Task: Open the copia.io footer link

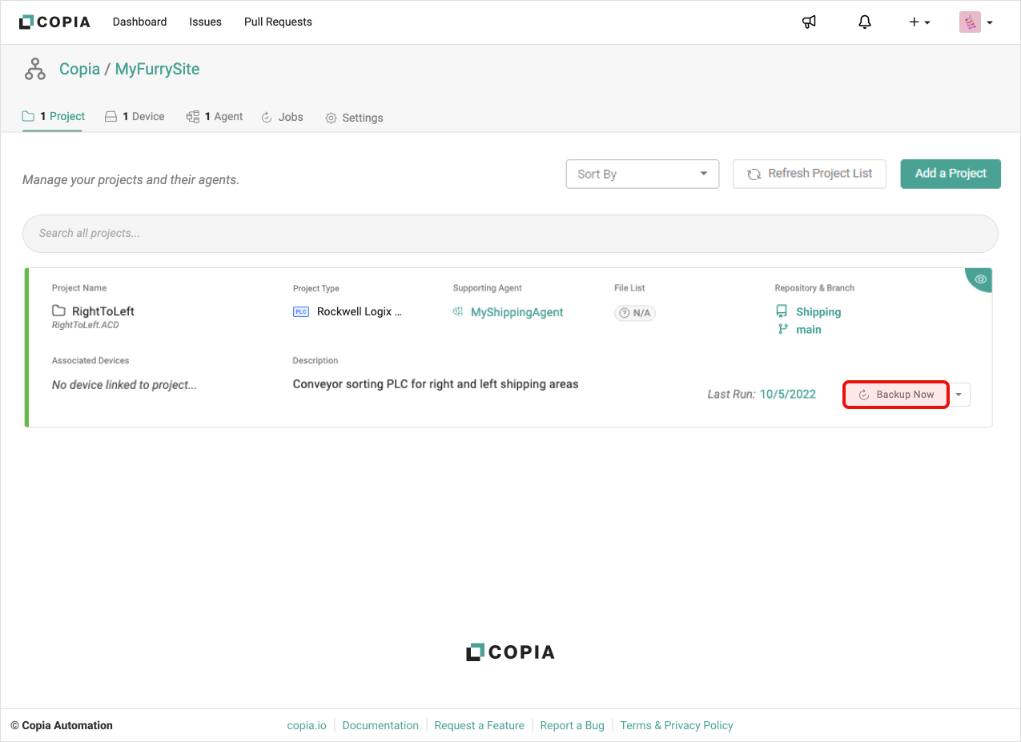Action: pyautogui.click(x=307, y=725)
